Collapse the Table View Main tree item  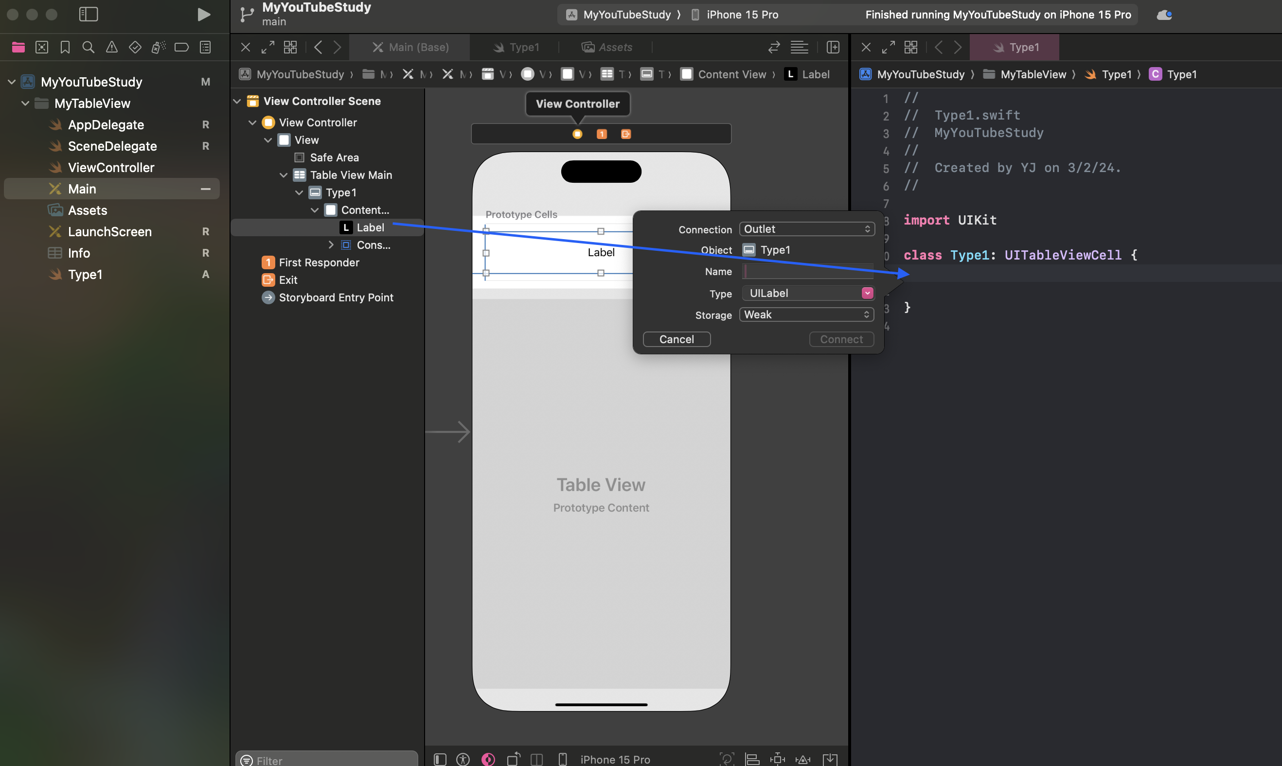284,175
